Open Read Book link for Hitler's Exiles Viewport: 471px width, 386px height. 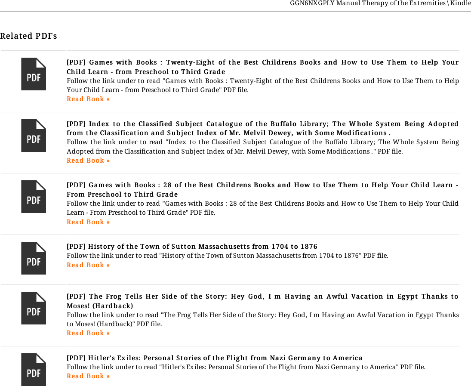pyautogui.click(x=88, y=376)
